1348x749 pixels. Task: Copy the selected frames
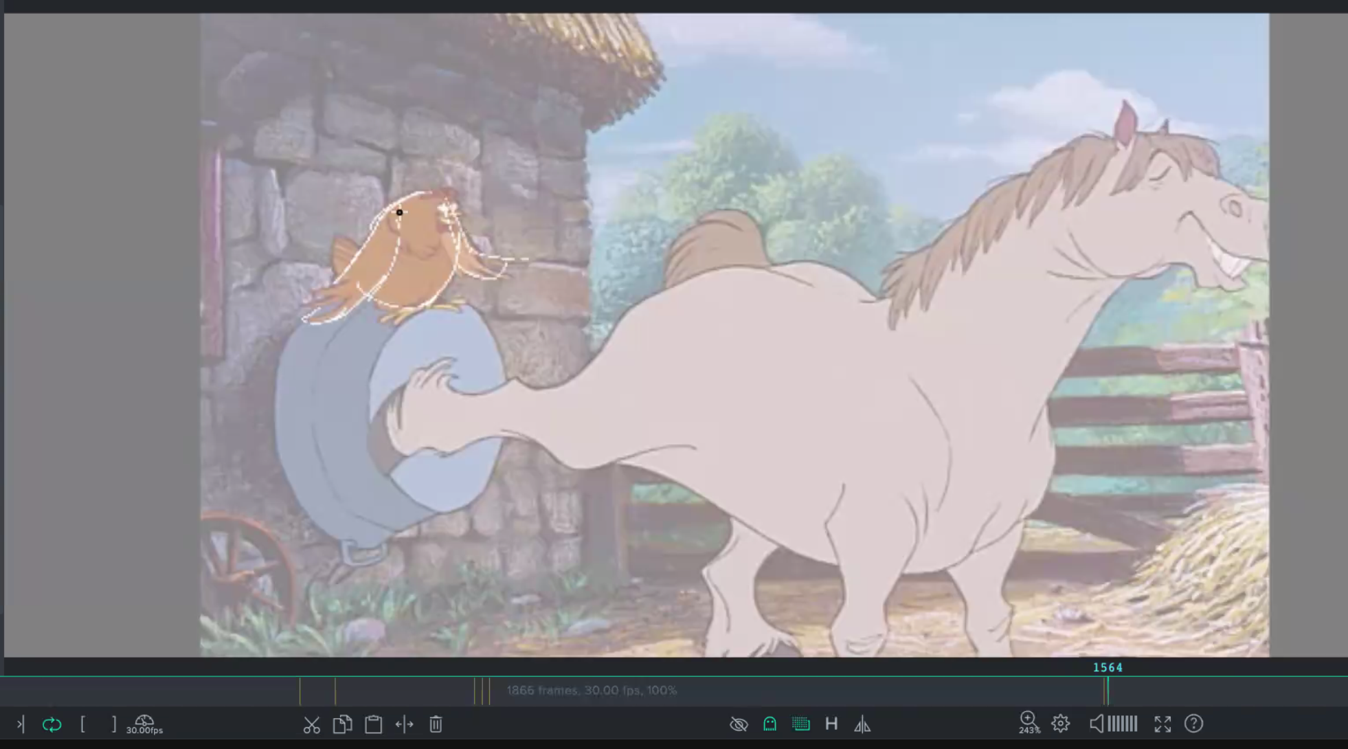(342, 724)
